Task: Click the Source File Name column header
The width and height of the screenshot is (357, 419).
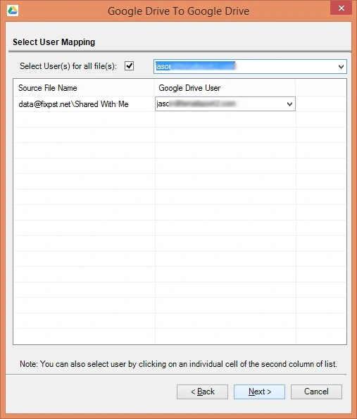Action: pos(84,88)
